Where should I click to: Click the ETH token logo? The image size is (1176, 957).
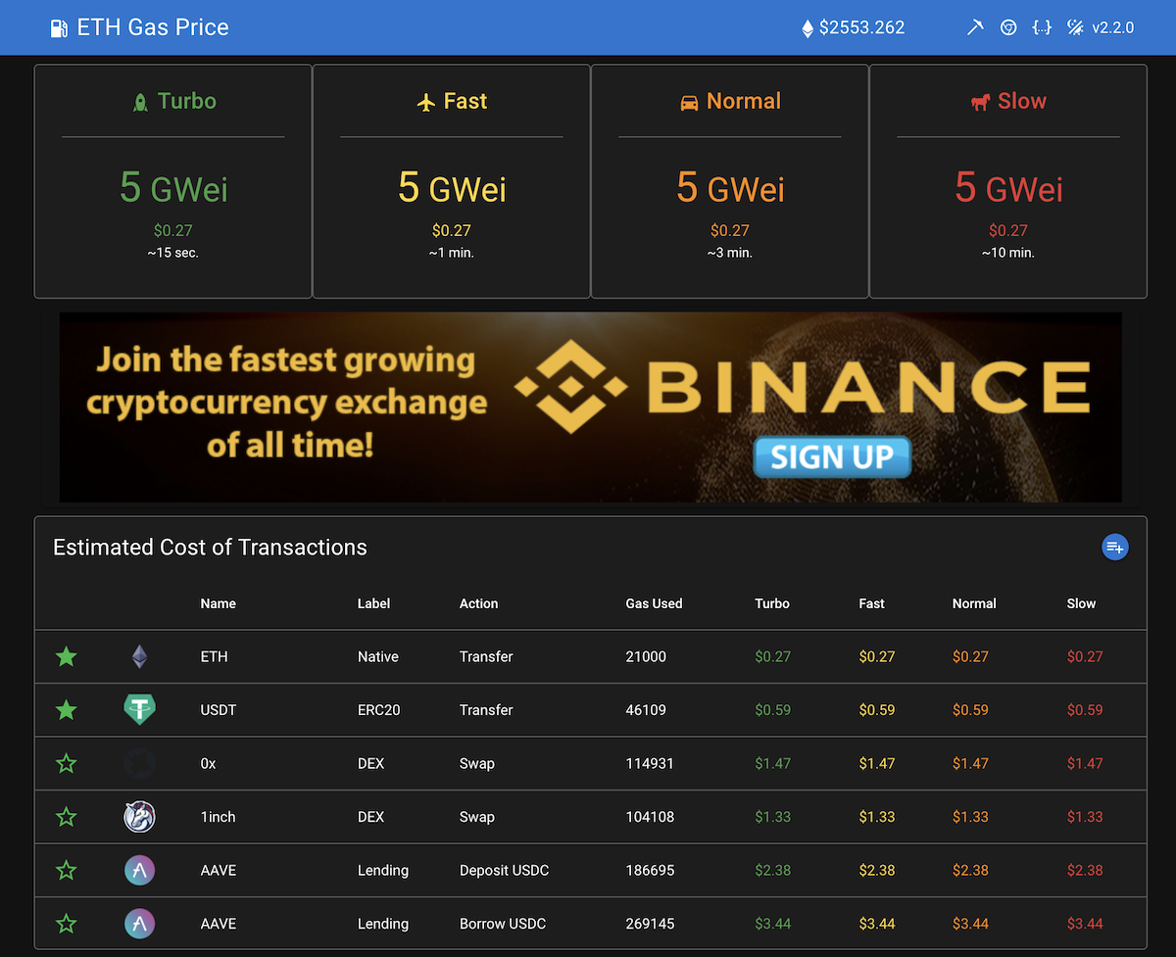[139, 656]
